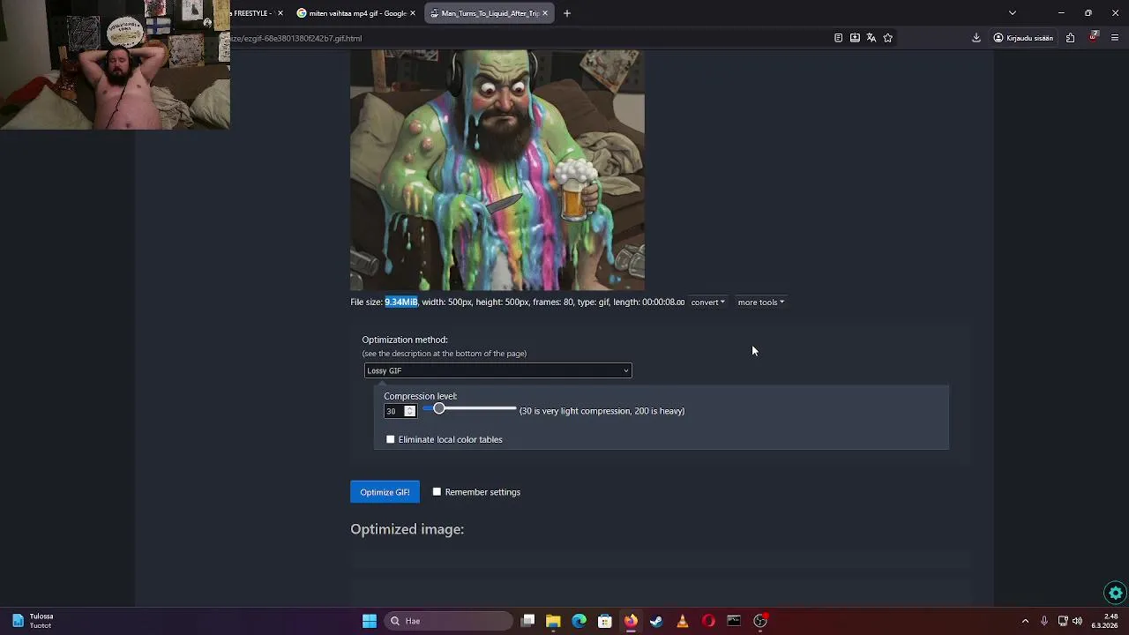Screen dimensions: 1129x635
Task: Show hidden system tray icons
Action: coord(1025,621)
